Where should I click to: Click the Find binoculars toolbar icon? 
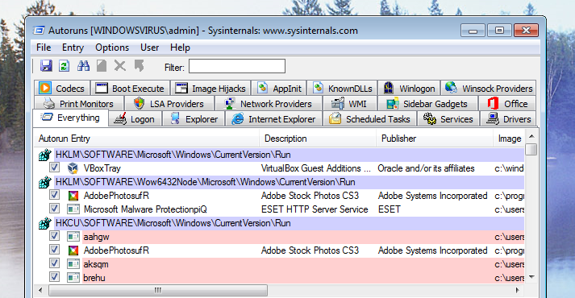click(84, 66)
